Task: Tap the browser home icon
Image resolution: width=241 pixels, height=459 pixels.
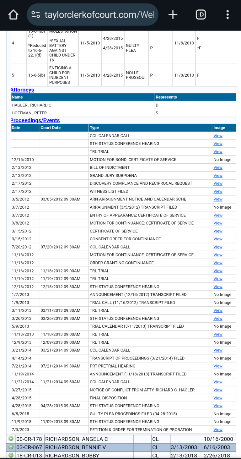Action: pyautogui.click(x=13, y=15)
